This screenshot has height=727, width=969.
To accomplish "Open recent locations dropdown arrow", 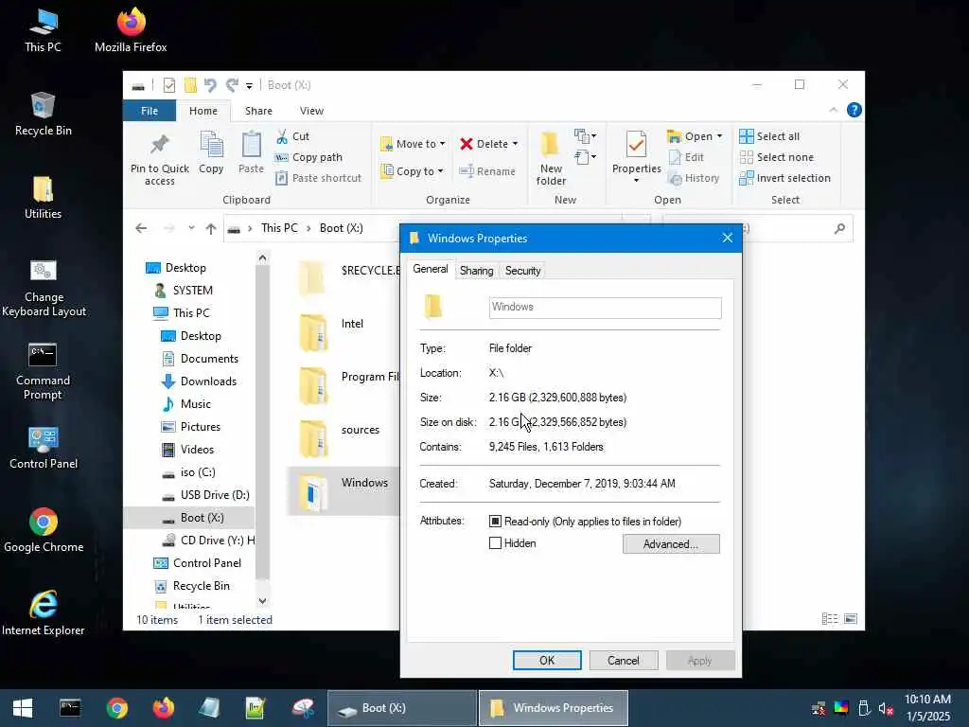I will [x=191, y=228].
